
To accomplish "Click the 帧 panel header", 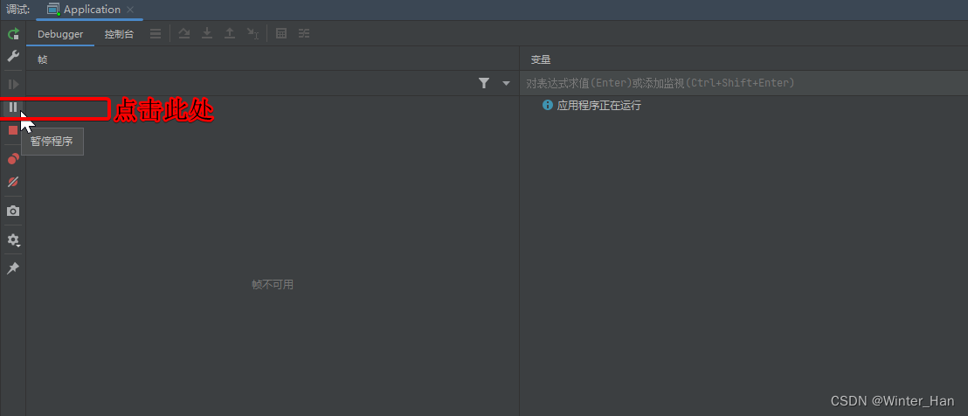I will coord(43,59).
